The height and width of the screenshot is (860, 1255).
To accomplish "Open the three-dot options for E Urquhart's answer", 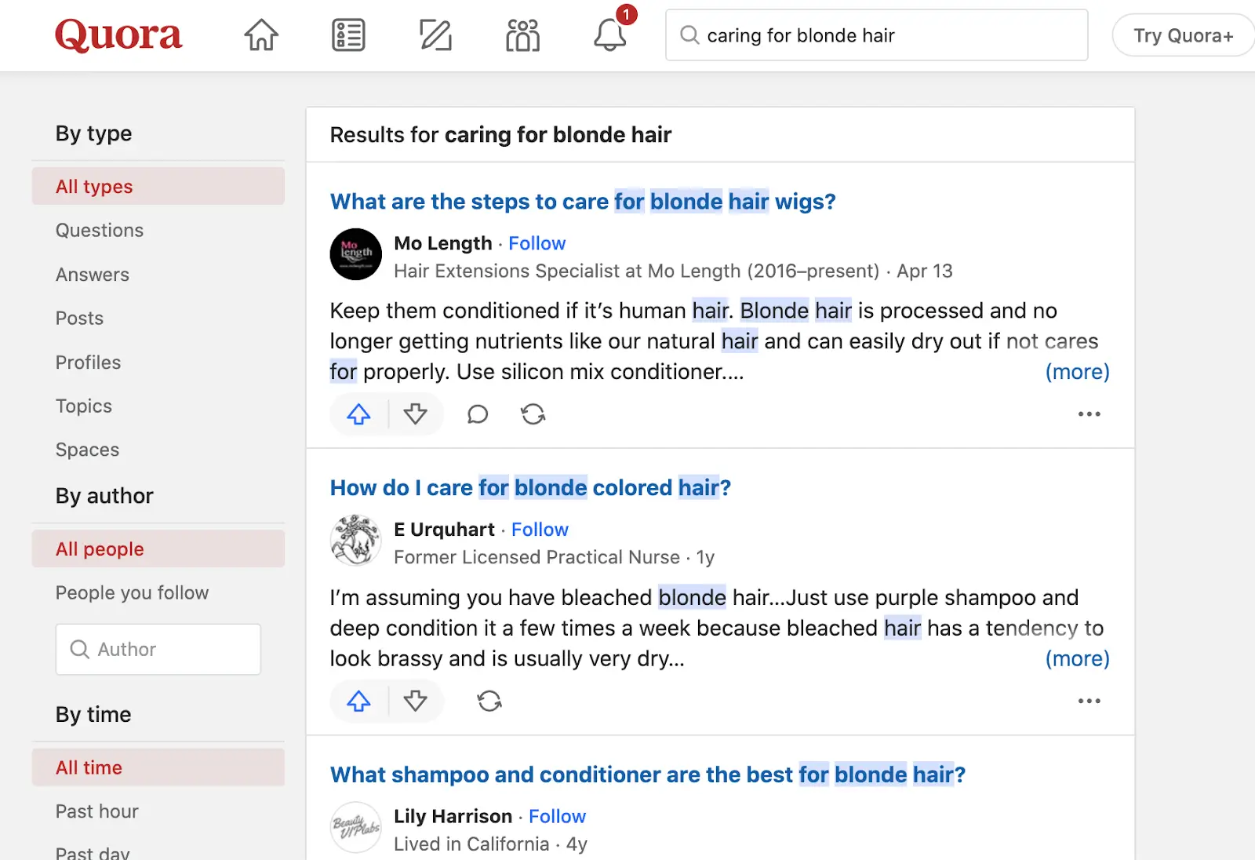I will [x=1089, y=701].
